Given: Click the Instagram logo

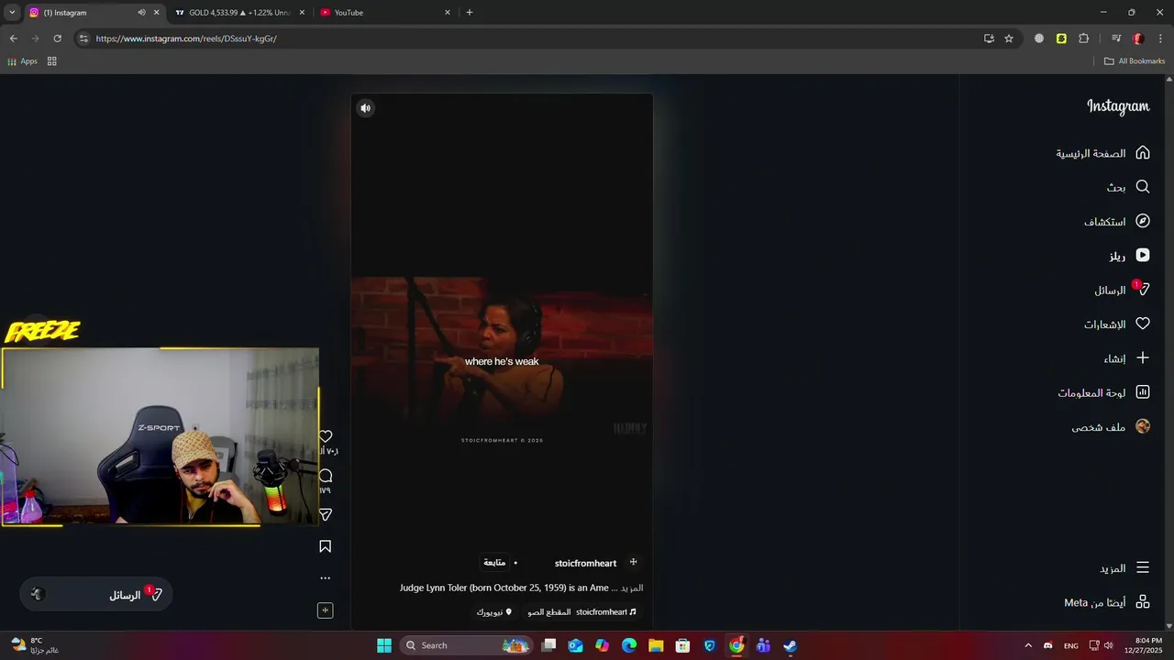Looking at the screenshot, I should point(1118,106).
